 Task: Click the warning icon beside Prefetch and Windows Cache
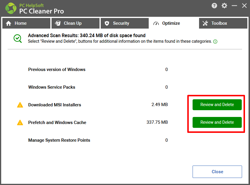20,123
